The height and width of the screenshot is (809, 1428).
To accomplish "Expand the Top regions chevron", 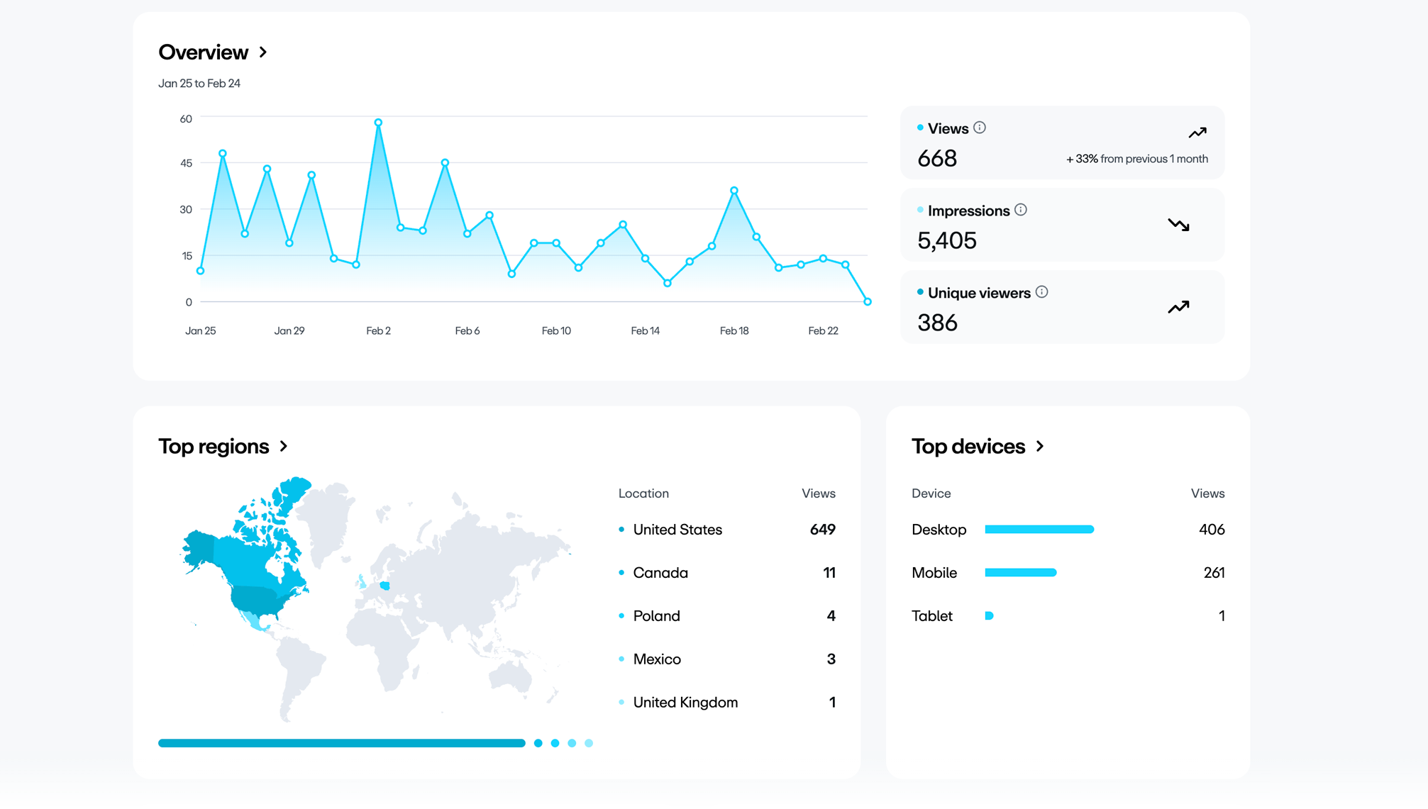I will (x=284, y=446).
